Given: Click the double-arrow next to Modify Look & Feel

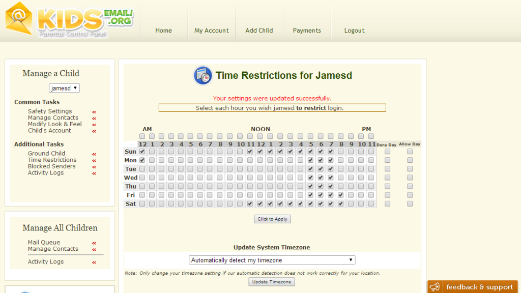Looking at the screenshot, I should pos(93,124).
